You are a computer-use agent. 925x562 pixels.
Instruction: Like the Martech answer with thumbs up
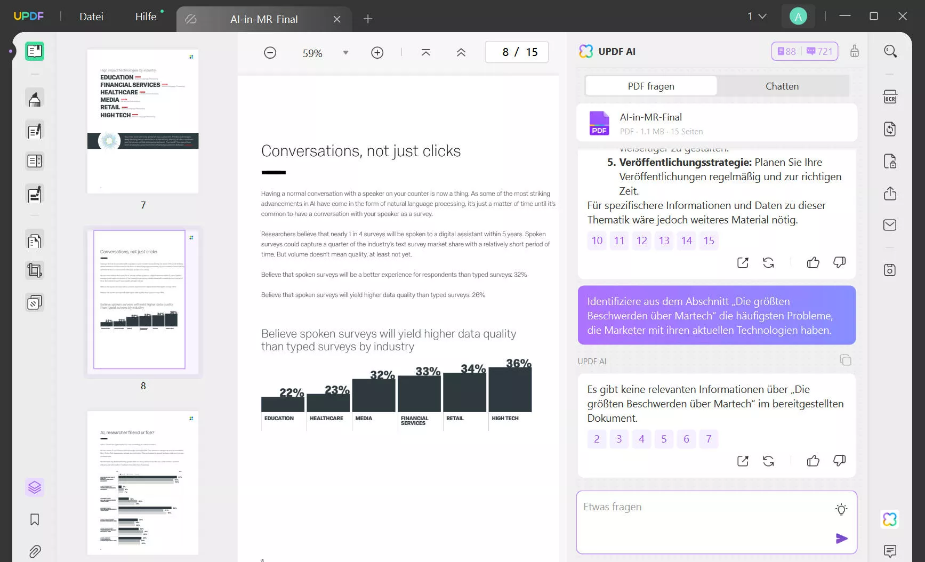(x=813, y=461)
